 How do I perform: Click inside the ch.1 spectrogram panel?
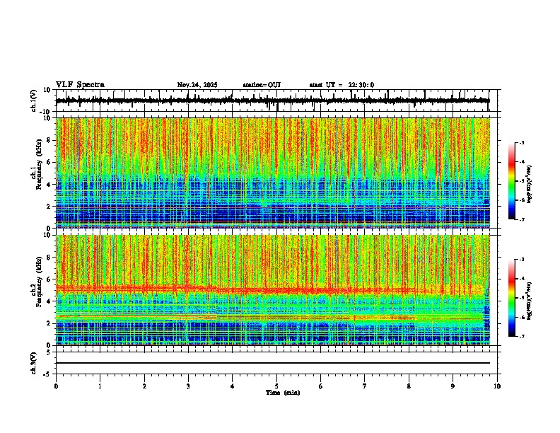pos(272,173)
